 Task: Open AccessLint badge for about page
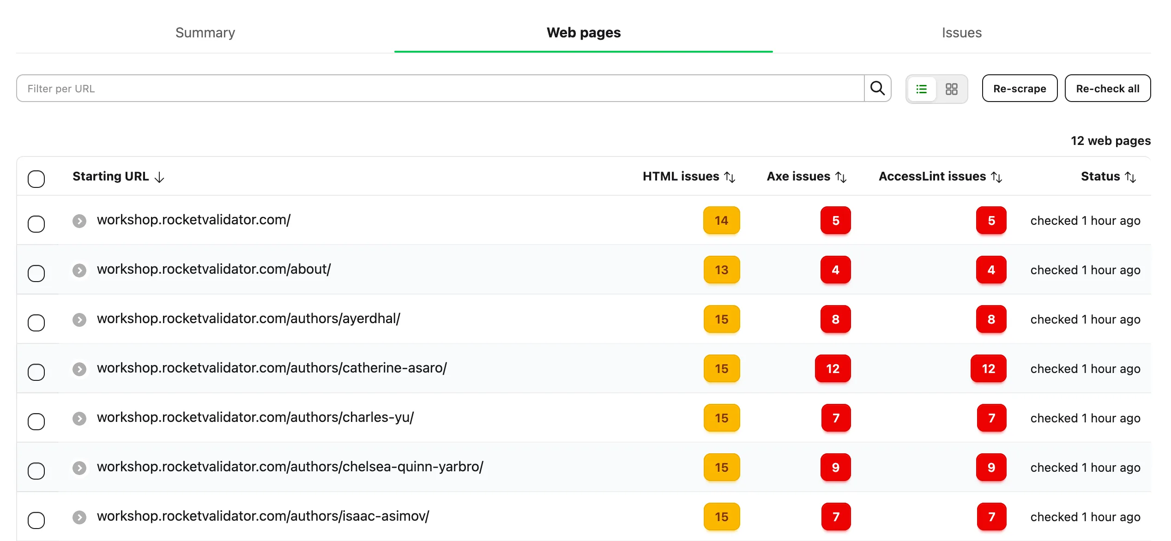991,270
